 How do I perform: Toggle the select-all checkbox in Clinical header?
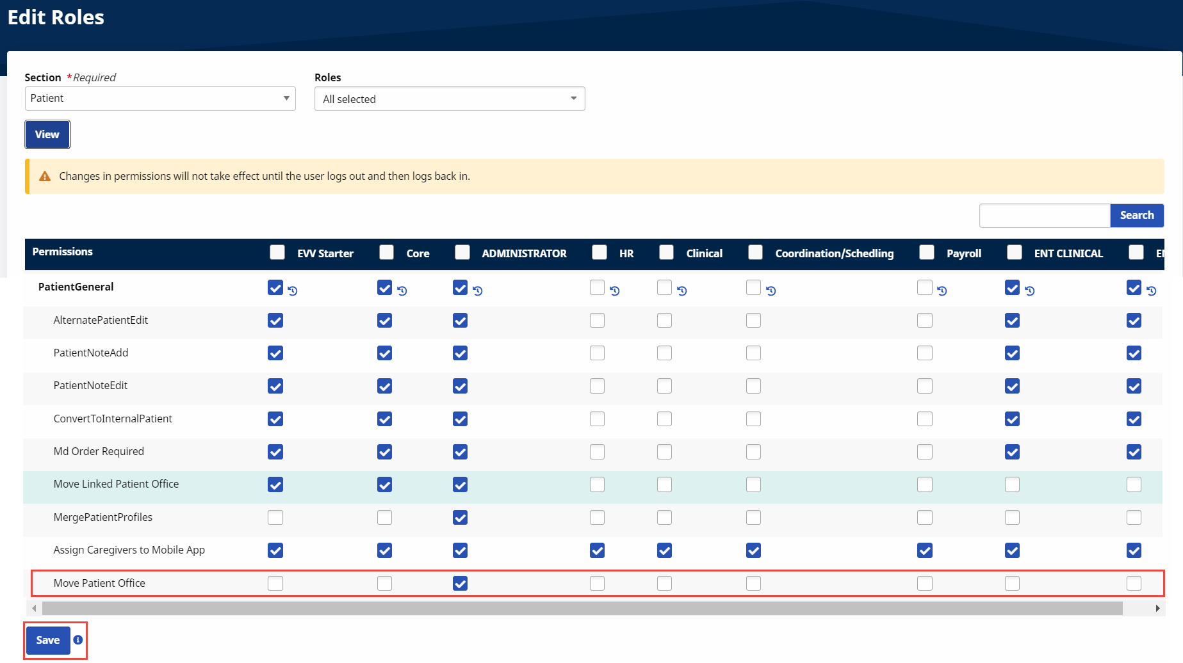[667, 252]
